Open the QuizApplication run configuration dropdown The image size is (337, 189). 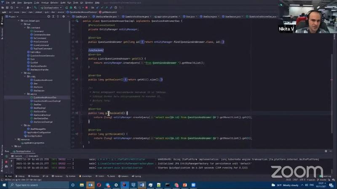click(x=52, y=8)
